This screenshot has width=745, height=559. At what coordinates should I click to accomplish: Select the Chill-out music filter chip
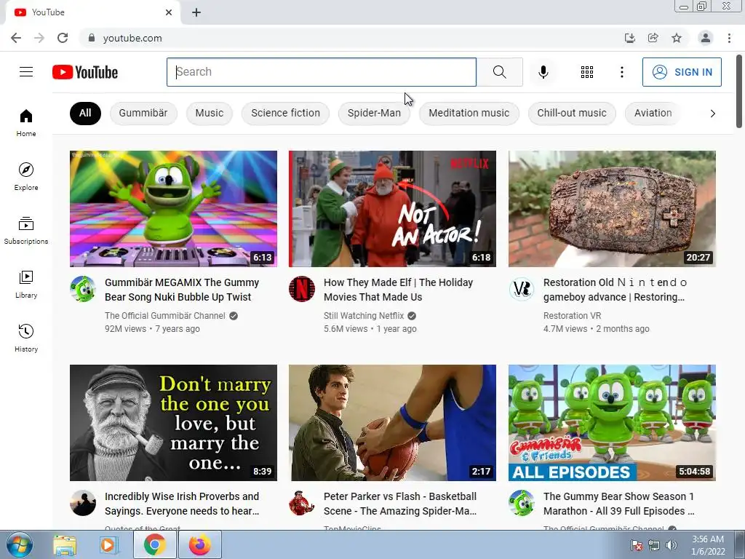572,113
